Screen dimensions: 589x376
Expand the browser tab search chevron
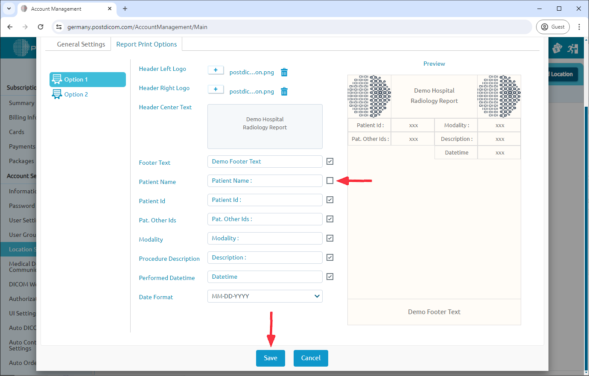[x=9, y=9]
